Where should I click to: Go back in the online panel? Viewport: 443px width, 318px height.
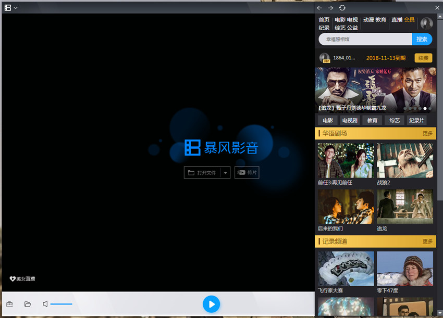[319, 8]
